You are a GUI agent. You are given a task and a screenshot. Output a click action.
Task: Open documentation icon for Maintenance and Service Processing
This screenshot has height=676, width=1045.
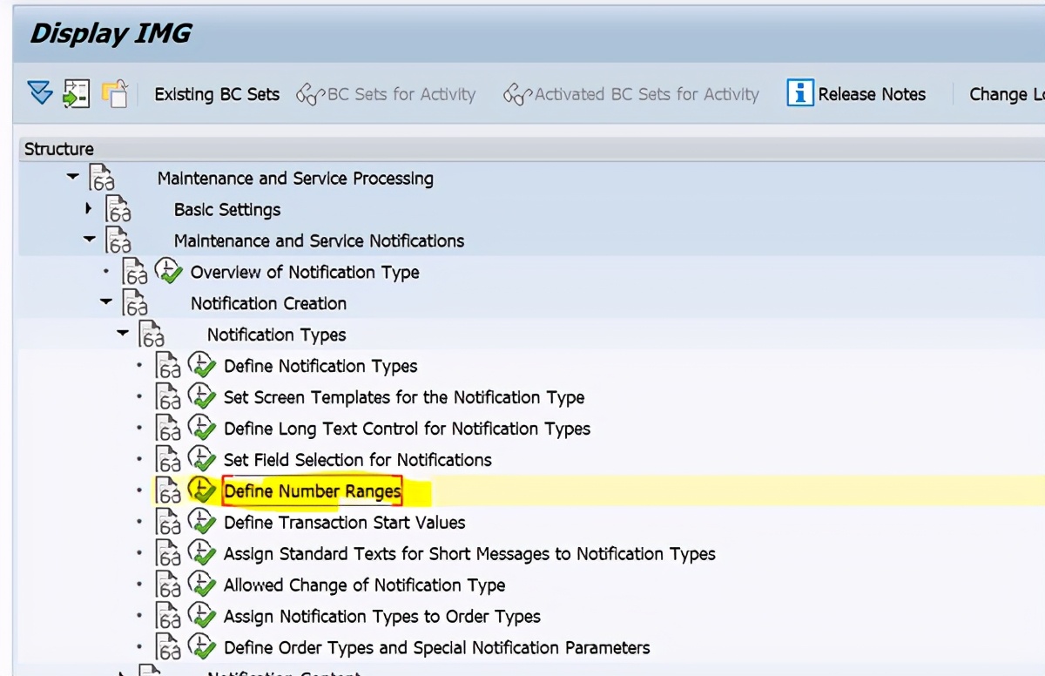102,179
